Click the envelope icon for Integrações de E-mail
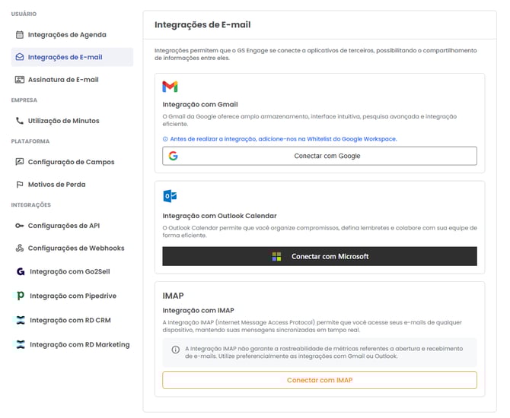Image resolution: width=510 pixels, height=418 pixels. (20, 57)
